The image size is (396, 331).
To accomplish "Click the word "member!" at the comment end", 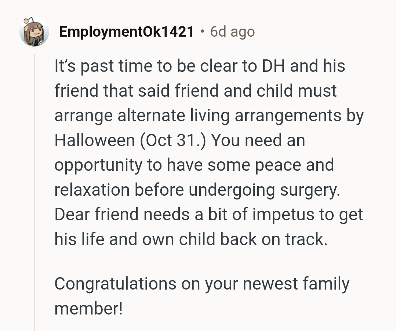I will click(x=88, y=309).
